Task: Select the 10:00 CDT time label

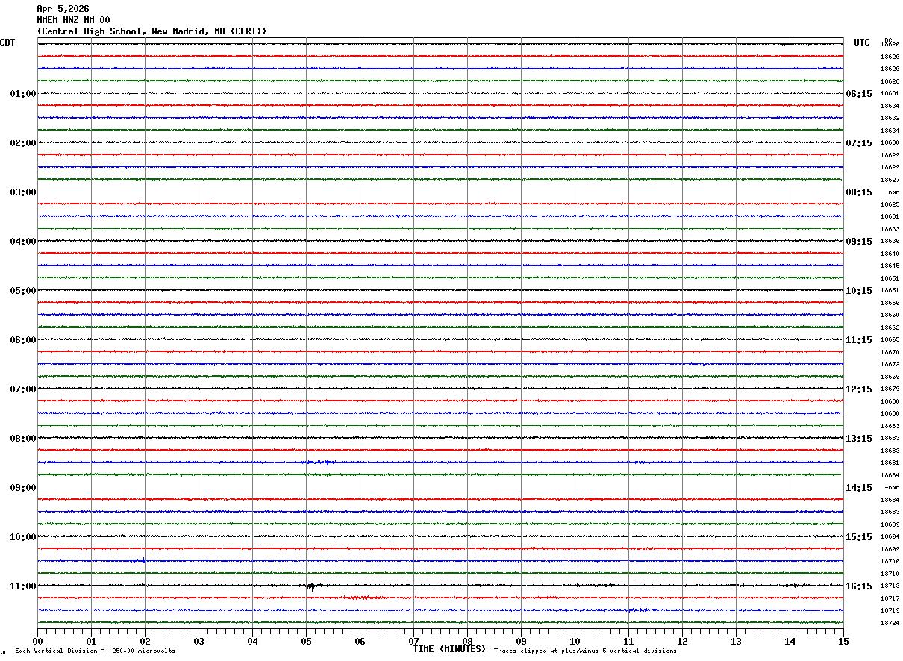Action: click(x=23, y=537)
